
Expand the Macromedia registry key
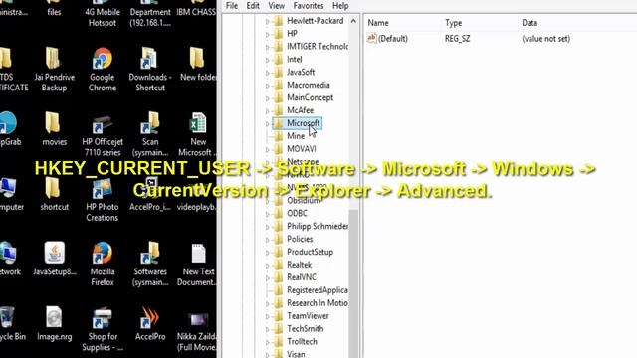click(x=268, y=86)
